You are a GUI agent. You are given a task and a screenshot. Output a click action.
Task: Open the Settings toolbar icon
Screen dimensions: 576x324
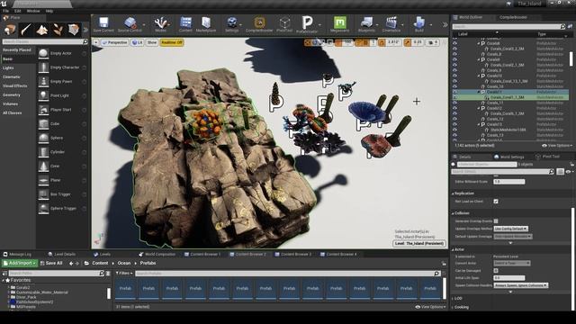point(232,24)
